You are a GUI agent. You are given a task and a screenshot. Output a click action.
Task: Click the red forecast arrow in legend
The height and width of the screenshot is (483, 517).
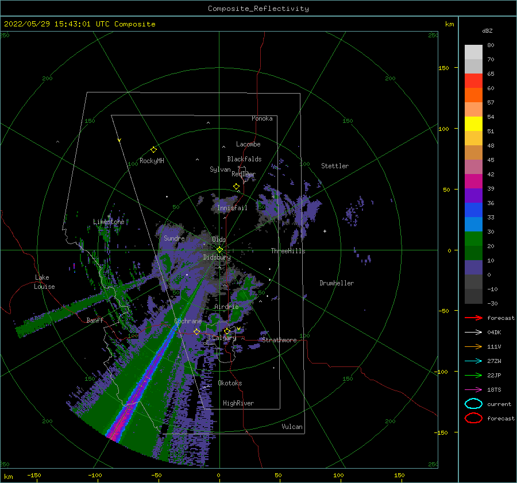pos(473,318)
